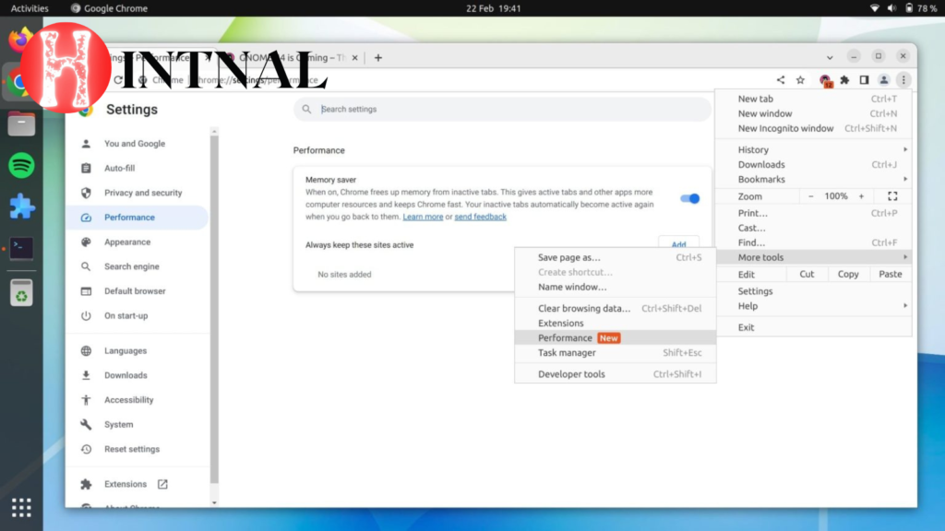Bookmark this page with the star icon

point(800,80)
